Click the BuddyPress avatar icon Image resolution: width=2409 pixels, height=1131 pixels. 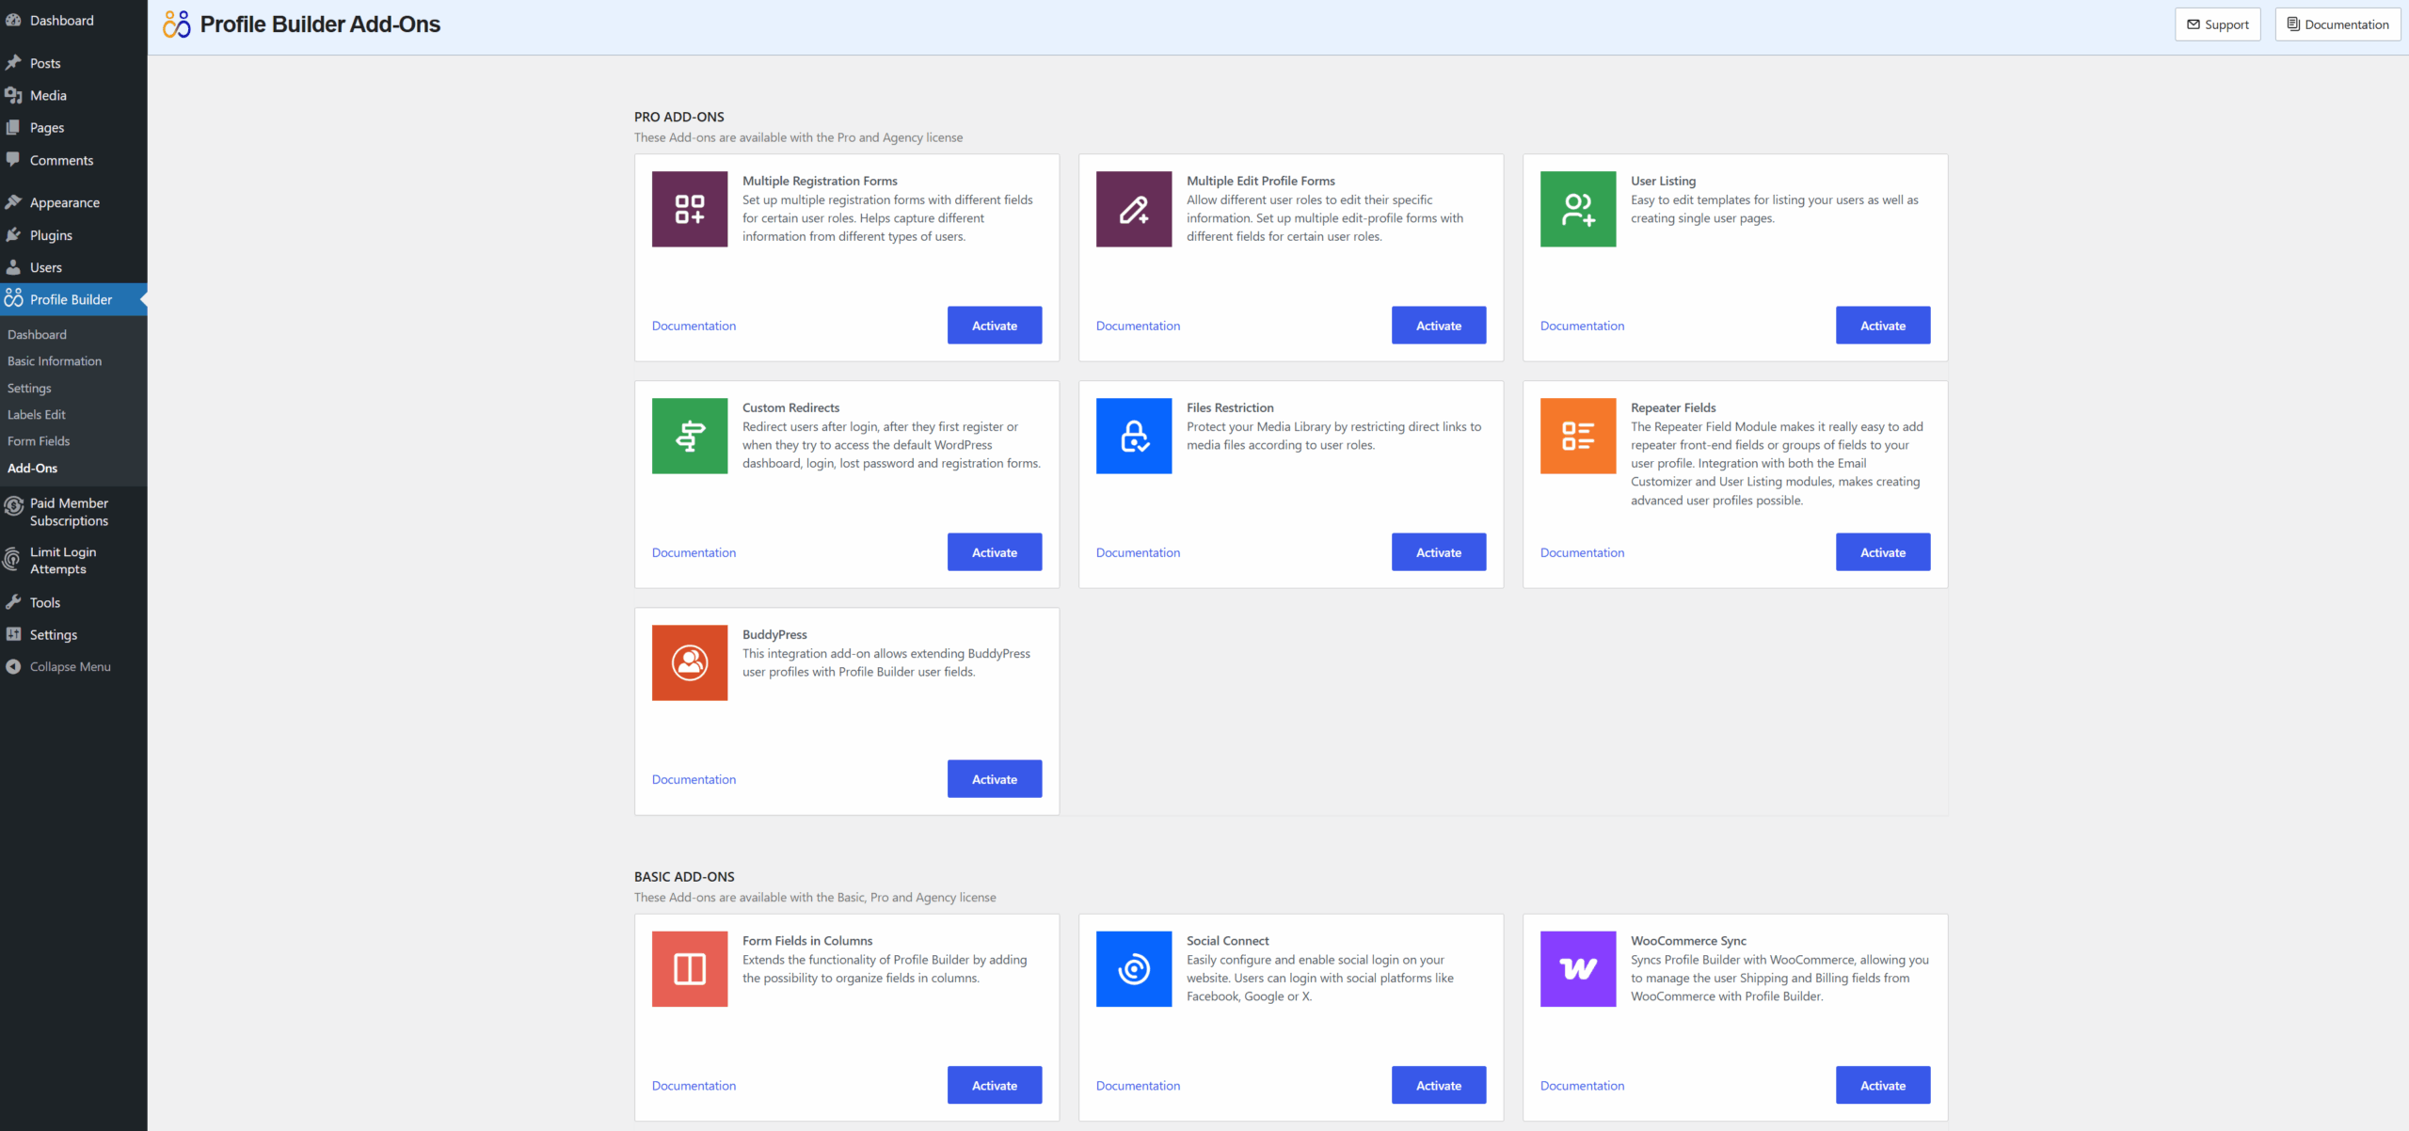pyautogui.click(x=689, y=662)
